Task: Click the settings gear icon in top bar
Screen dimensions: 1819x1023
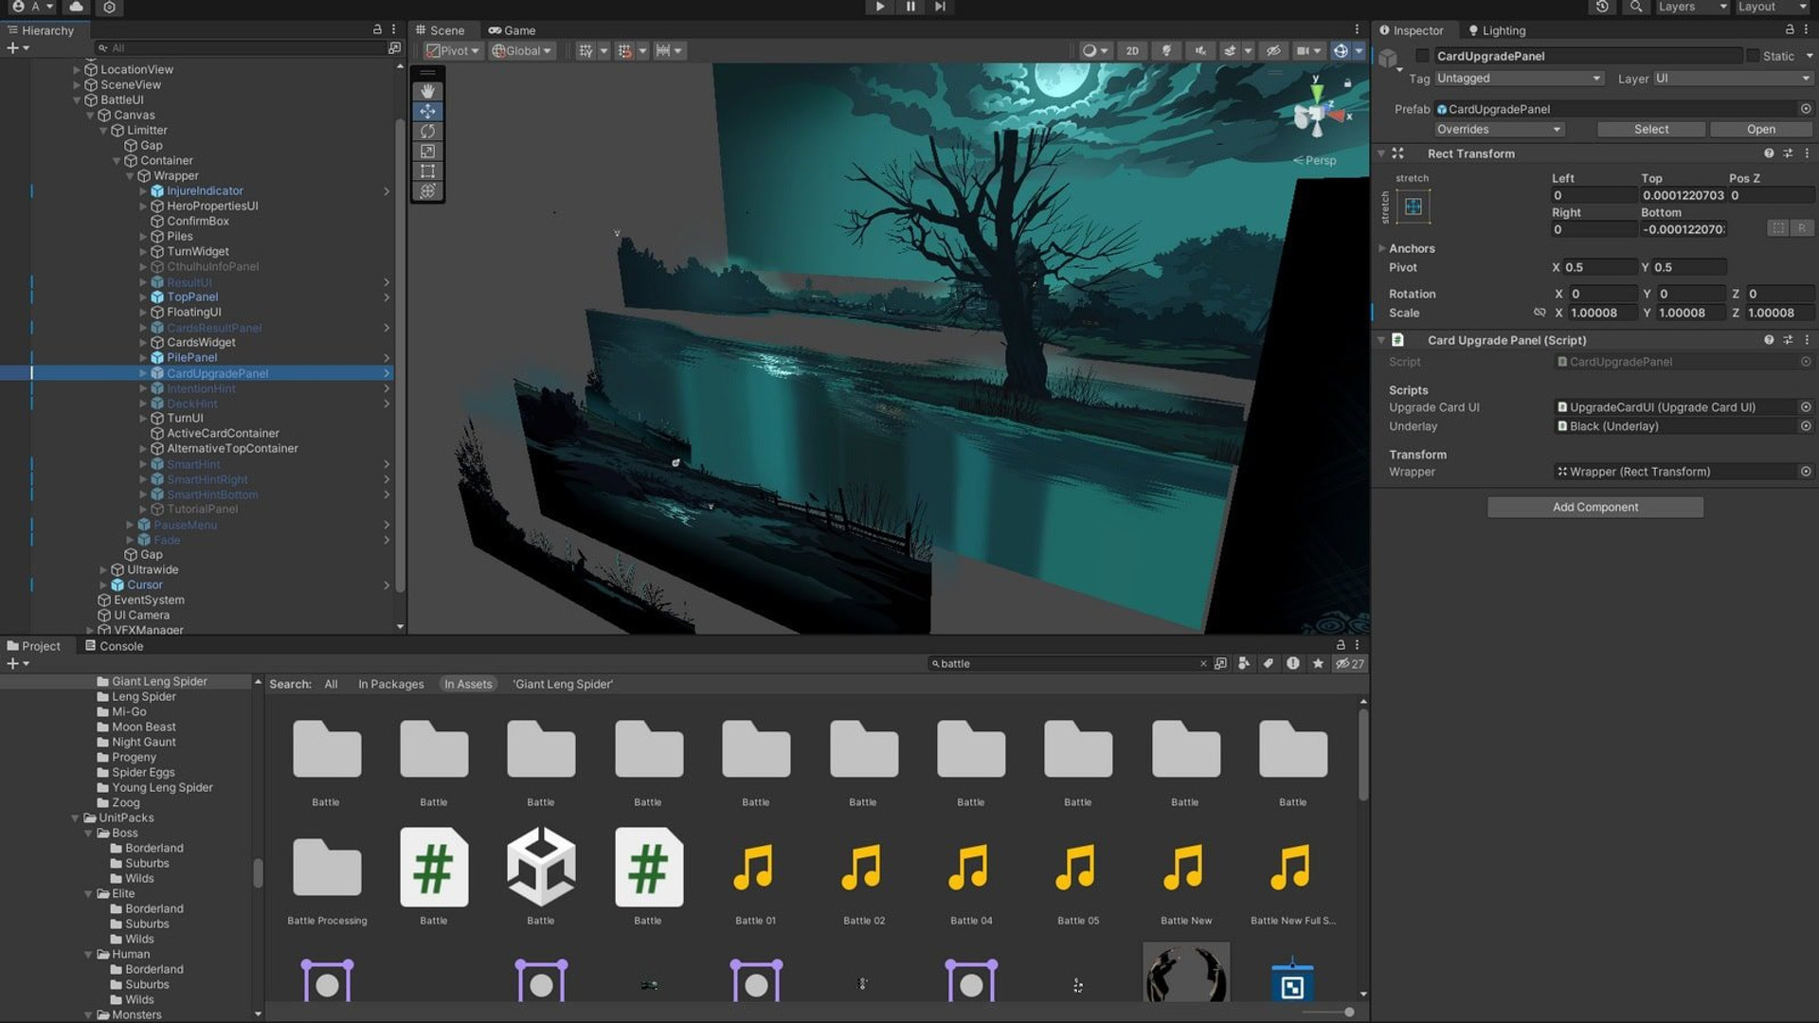Action: (109, 7)
